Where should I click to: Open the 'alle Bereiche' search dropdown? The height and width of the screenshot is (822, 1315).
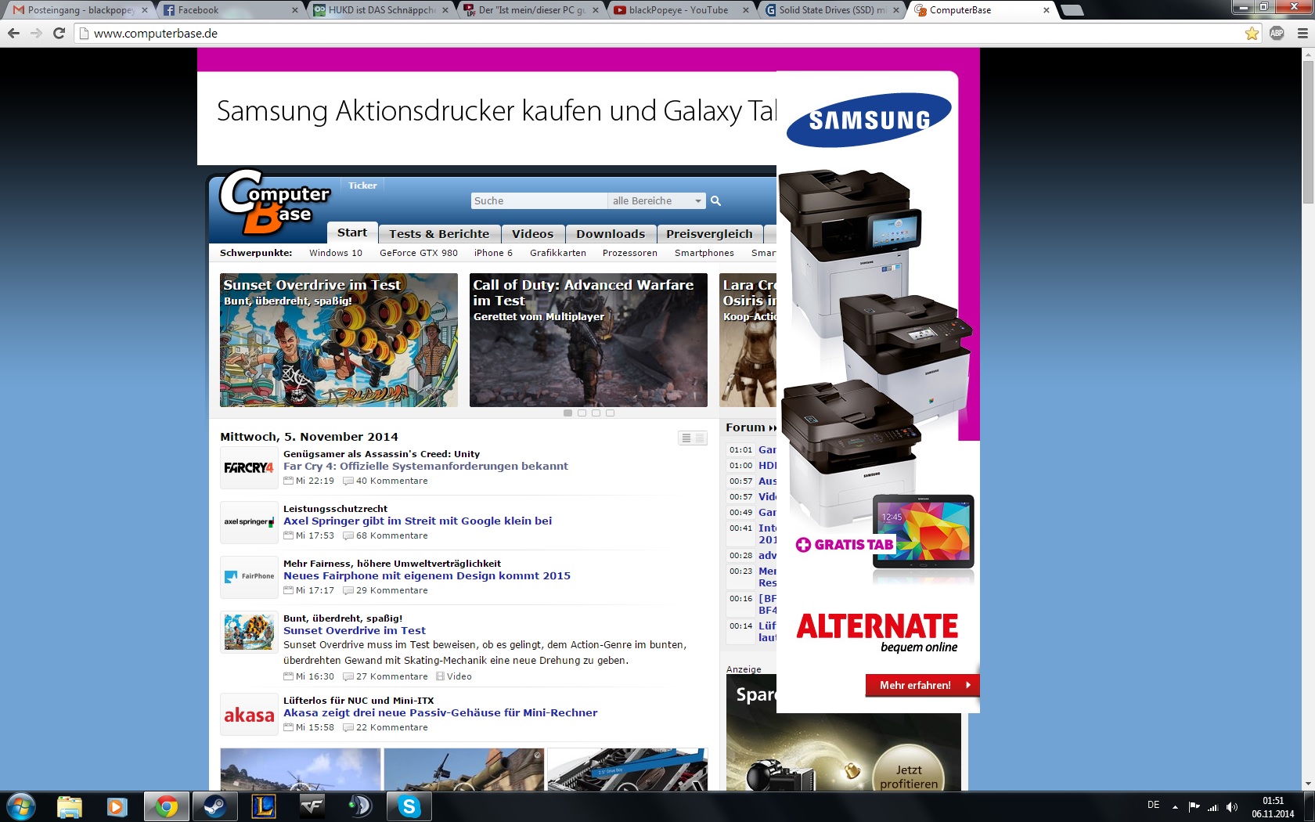(x=656, y=201)
